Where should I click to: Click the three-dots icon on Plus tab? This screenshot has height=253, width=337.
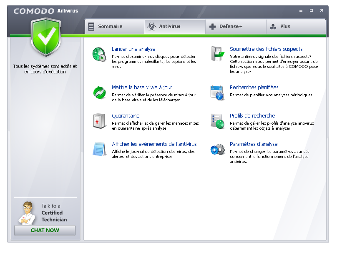coord(273,27)
